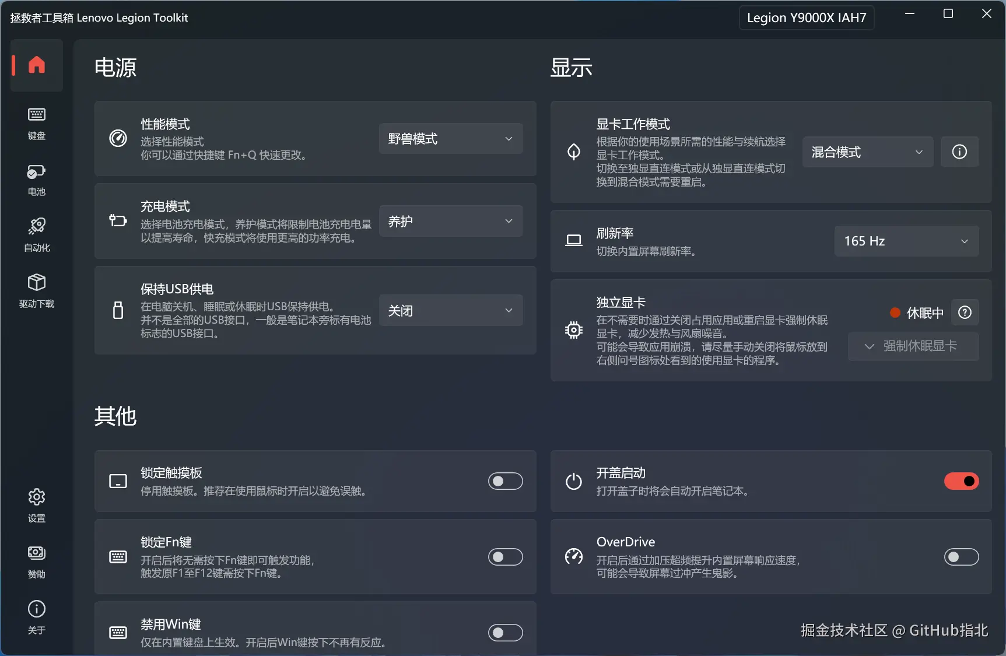Screen dimensions: 1006x656
Task: Click the 锁定触摸板 touchpad icon
Action: tap(118, 481)
